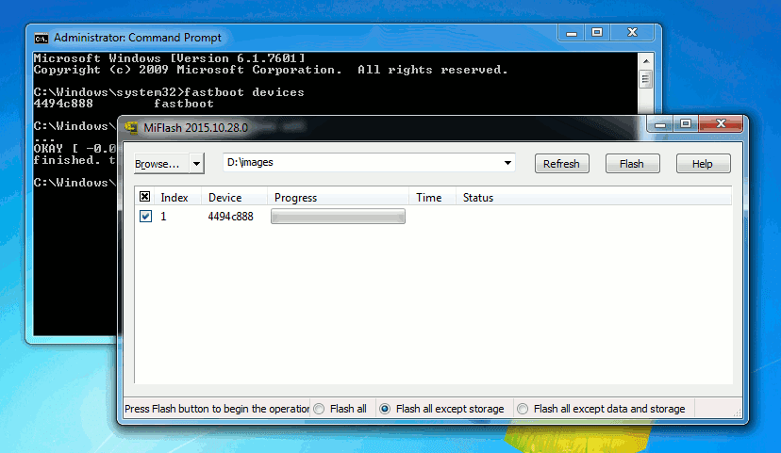Select index 1 cell in device list
Image resolution: width=781 pixels, height=453 pixels.
(x=163, y=217)
